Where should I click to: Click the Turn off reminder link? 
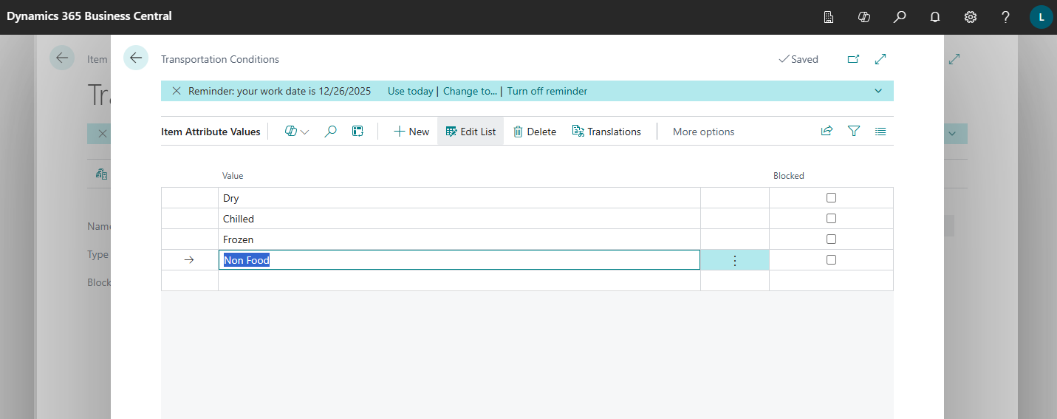pos(547,91)
